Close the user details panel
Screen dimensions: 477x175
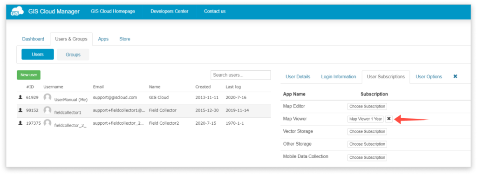coord(455,76)
